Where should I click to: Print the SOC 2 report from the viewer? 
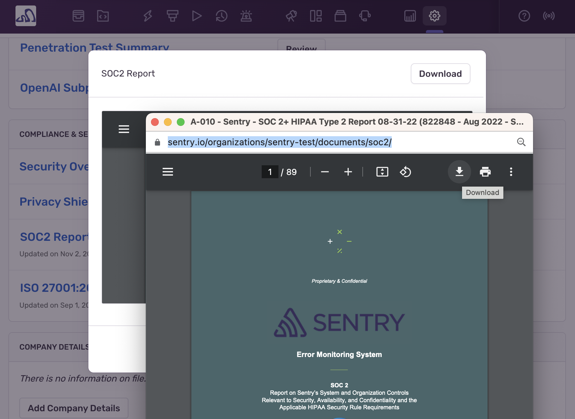(485, 172)
